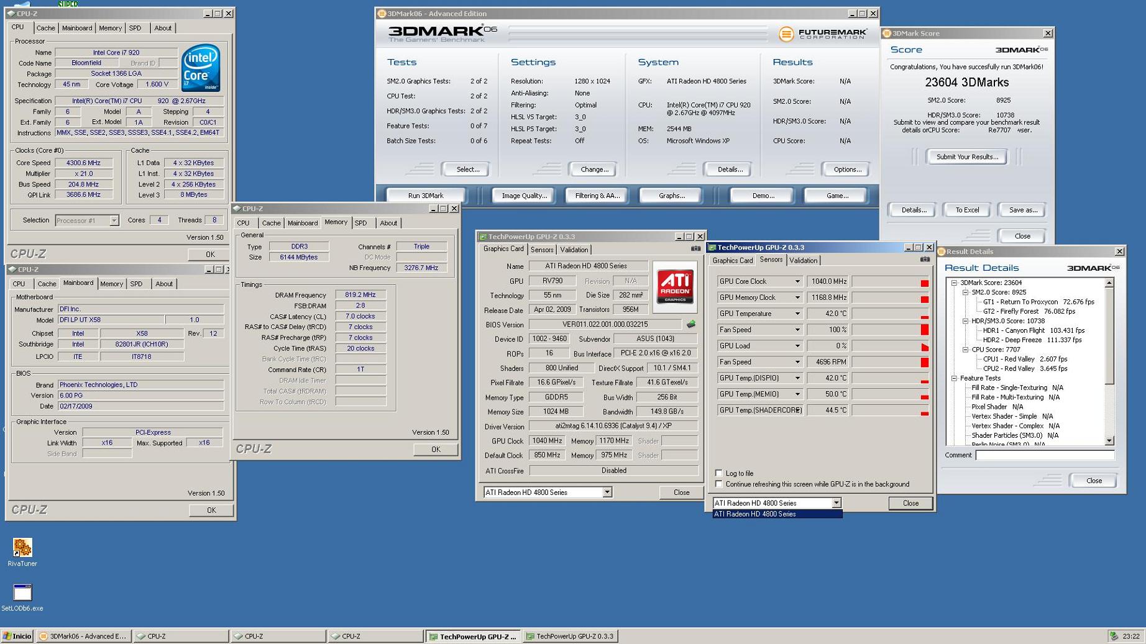Open GPU Temp.(MEMIO) sensor dropdown

[x=797, y=394]
